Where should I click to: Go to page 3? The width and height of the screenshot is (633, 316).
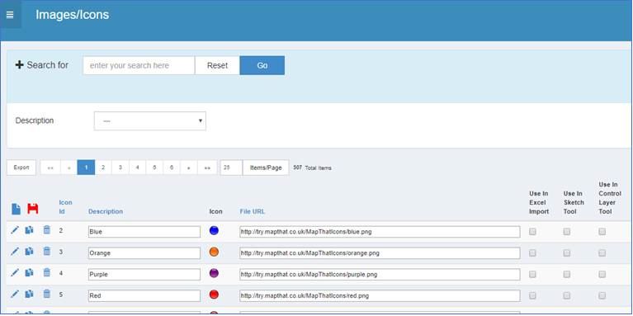pos(120,167)
